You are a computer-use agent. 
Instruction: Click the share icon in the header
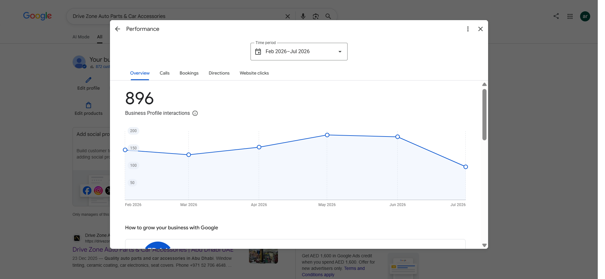pyautogui.click(x=556, y=16)
